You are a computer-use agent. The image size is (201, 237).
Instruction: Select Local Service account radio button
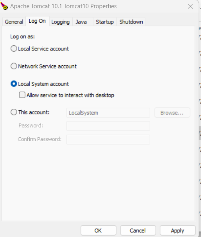tap(14, 48)
